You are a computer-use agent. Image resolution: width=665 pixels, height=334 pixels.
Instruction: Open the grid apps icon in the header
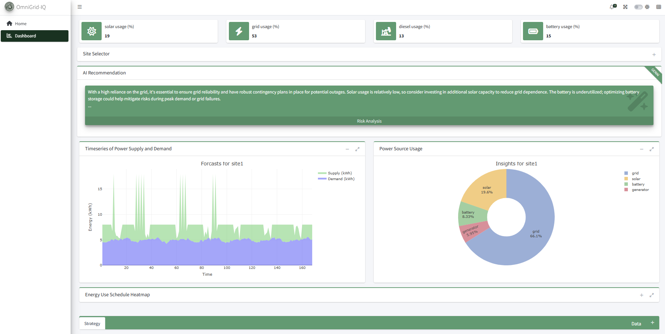click(659, 7)
